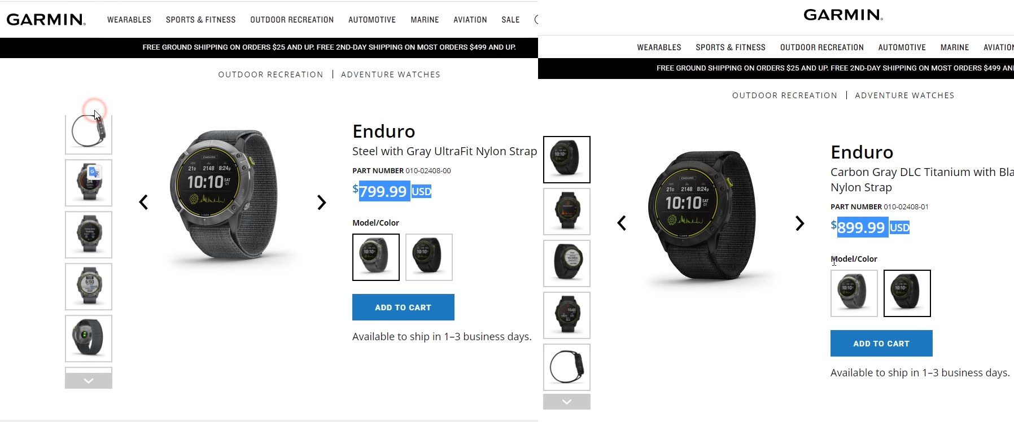The height and width of the screenshot is (422, 1014).
Task: Select black model swatch on left page
Action: tap(429, 257)
